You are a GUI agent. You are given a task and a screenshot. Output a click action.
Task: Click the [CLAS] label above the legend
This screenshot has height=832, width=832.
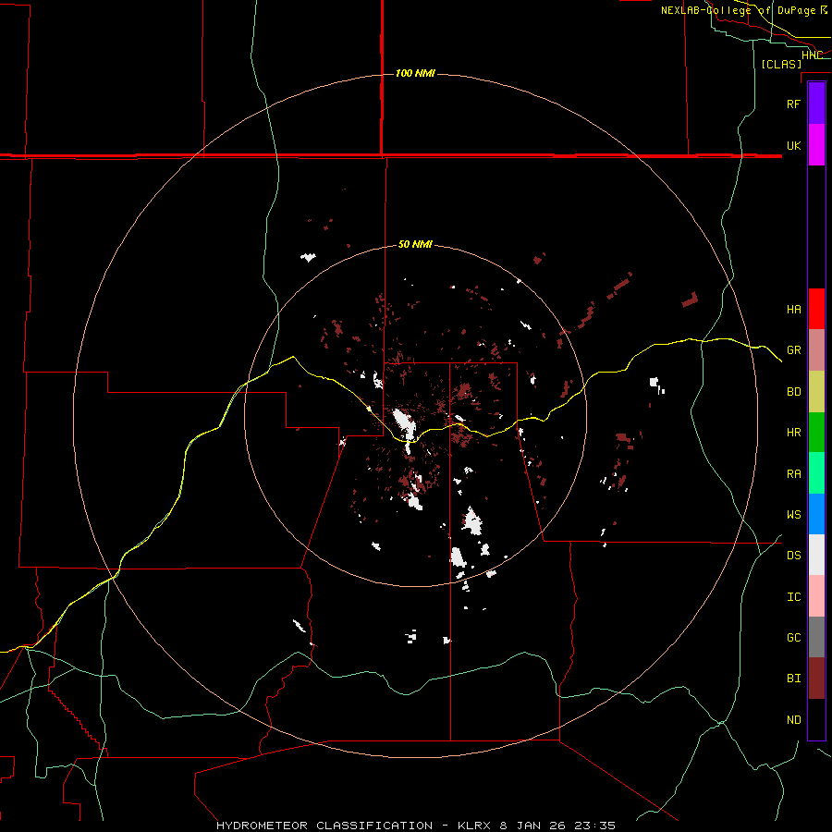click(781, 64)
